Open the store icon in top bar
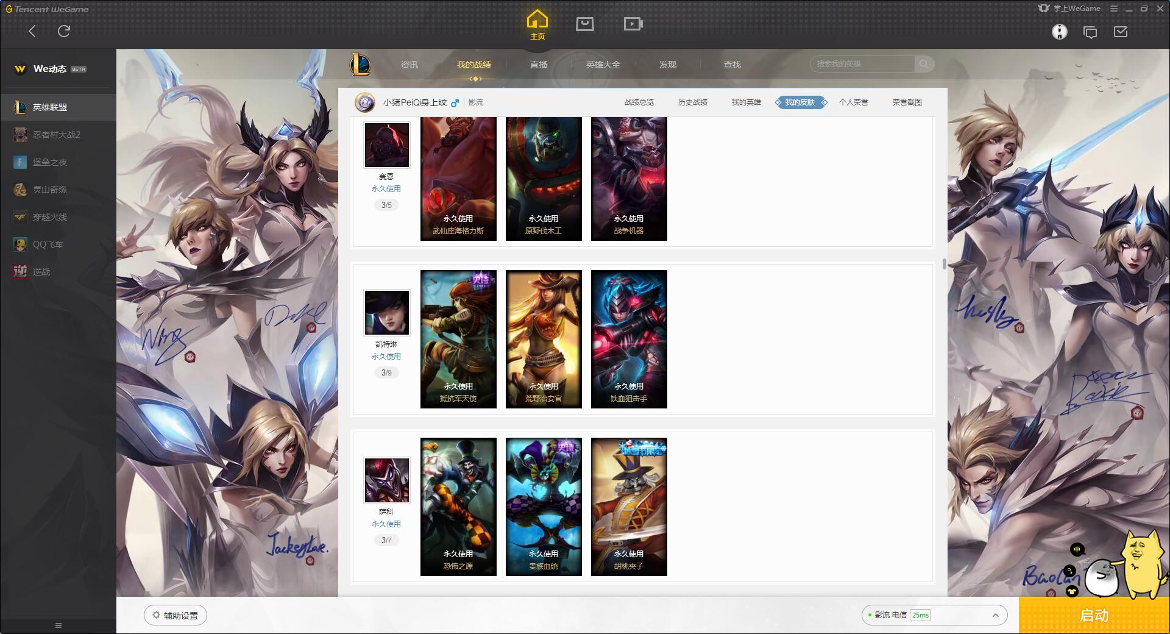 click(585, 24)
